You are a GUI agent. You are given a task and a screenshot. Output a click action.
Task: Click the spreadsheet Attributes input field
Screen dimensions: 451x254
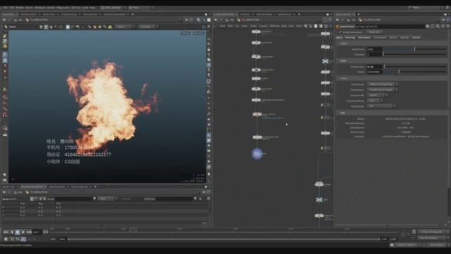[x=175, y=199]
